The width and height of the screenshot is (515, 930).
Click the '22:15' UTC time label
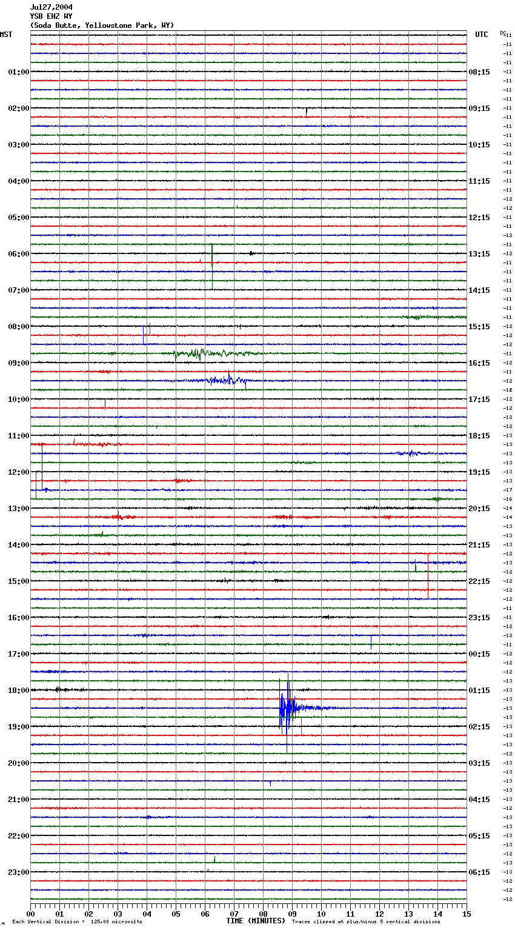click(479, 581)
